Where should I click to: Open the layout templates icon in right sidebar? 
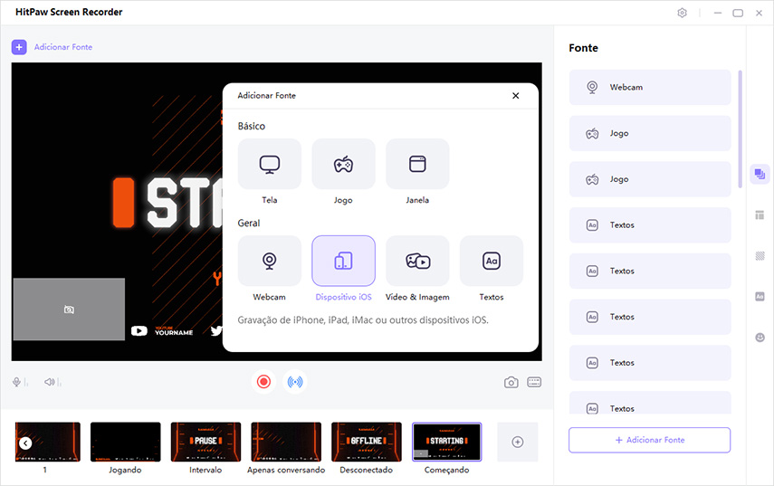[x=760, y=215]
